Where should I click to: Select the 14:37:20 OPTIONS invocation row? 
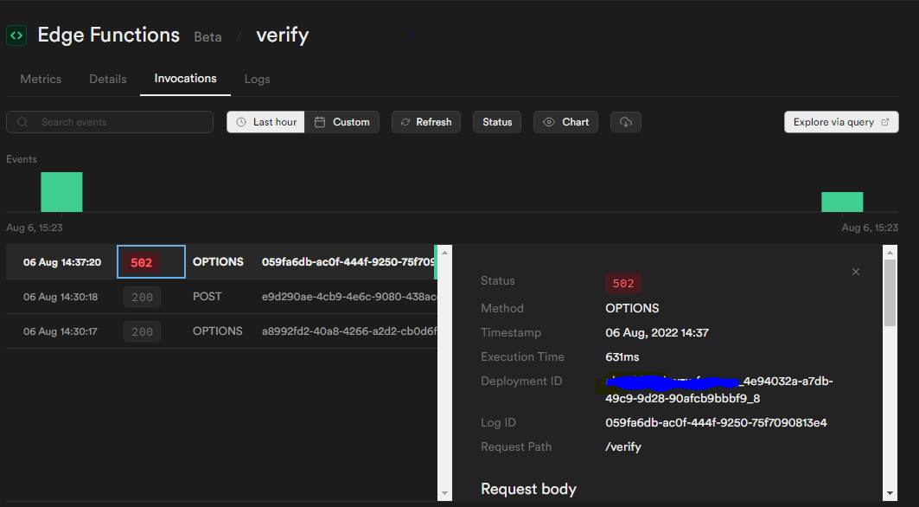pos(221,261)
